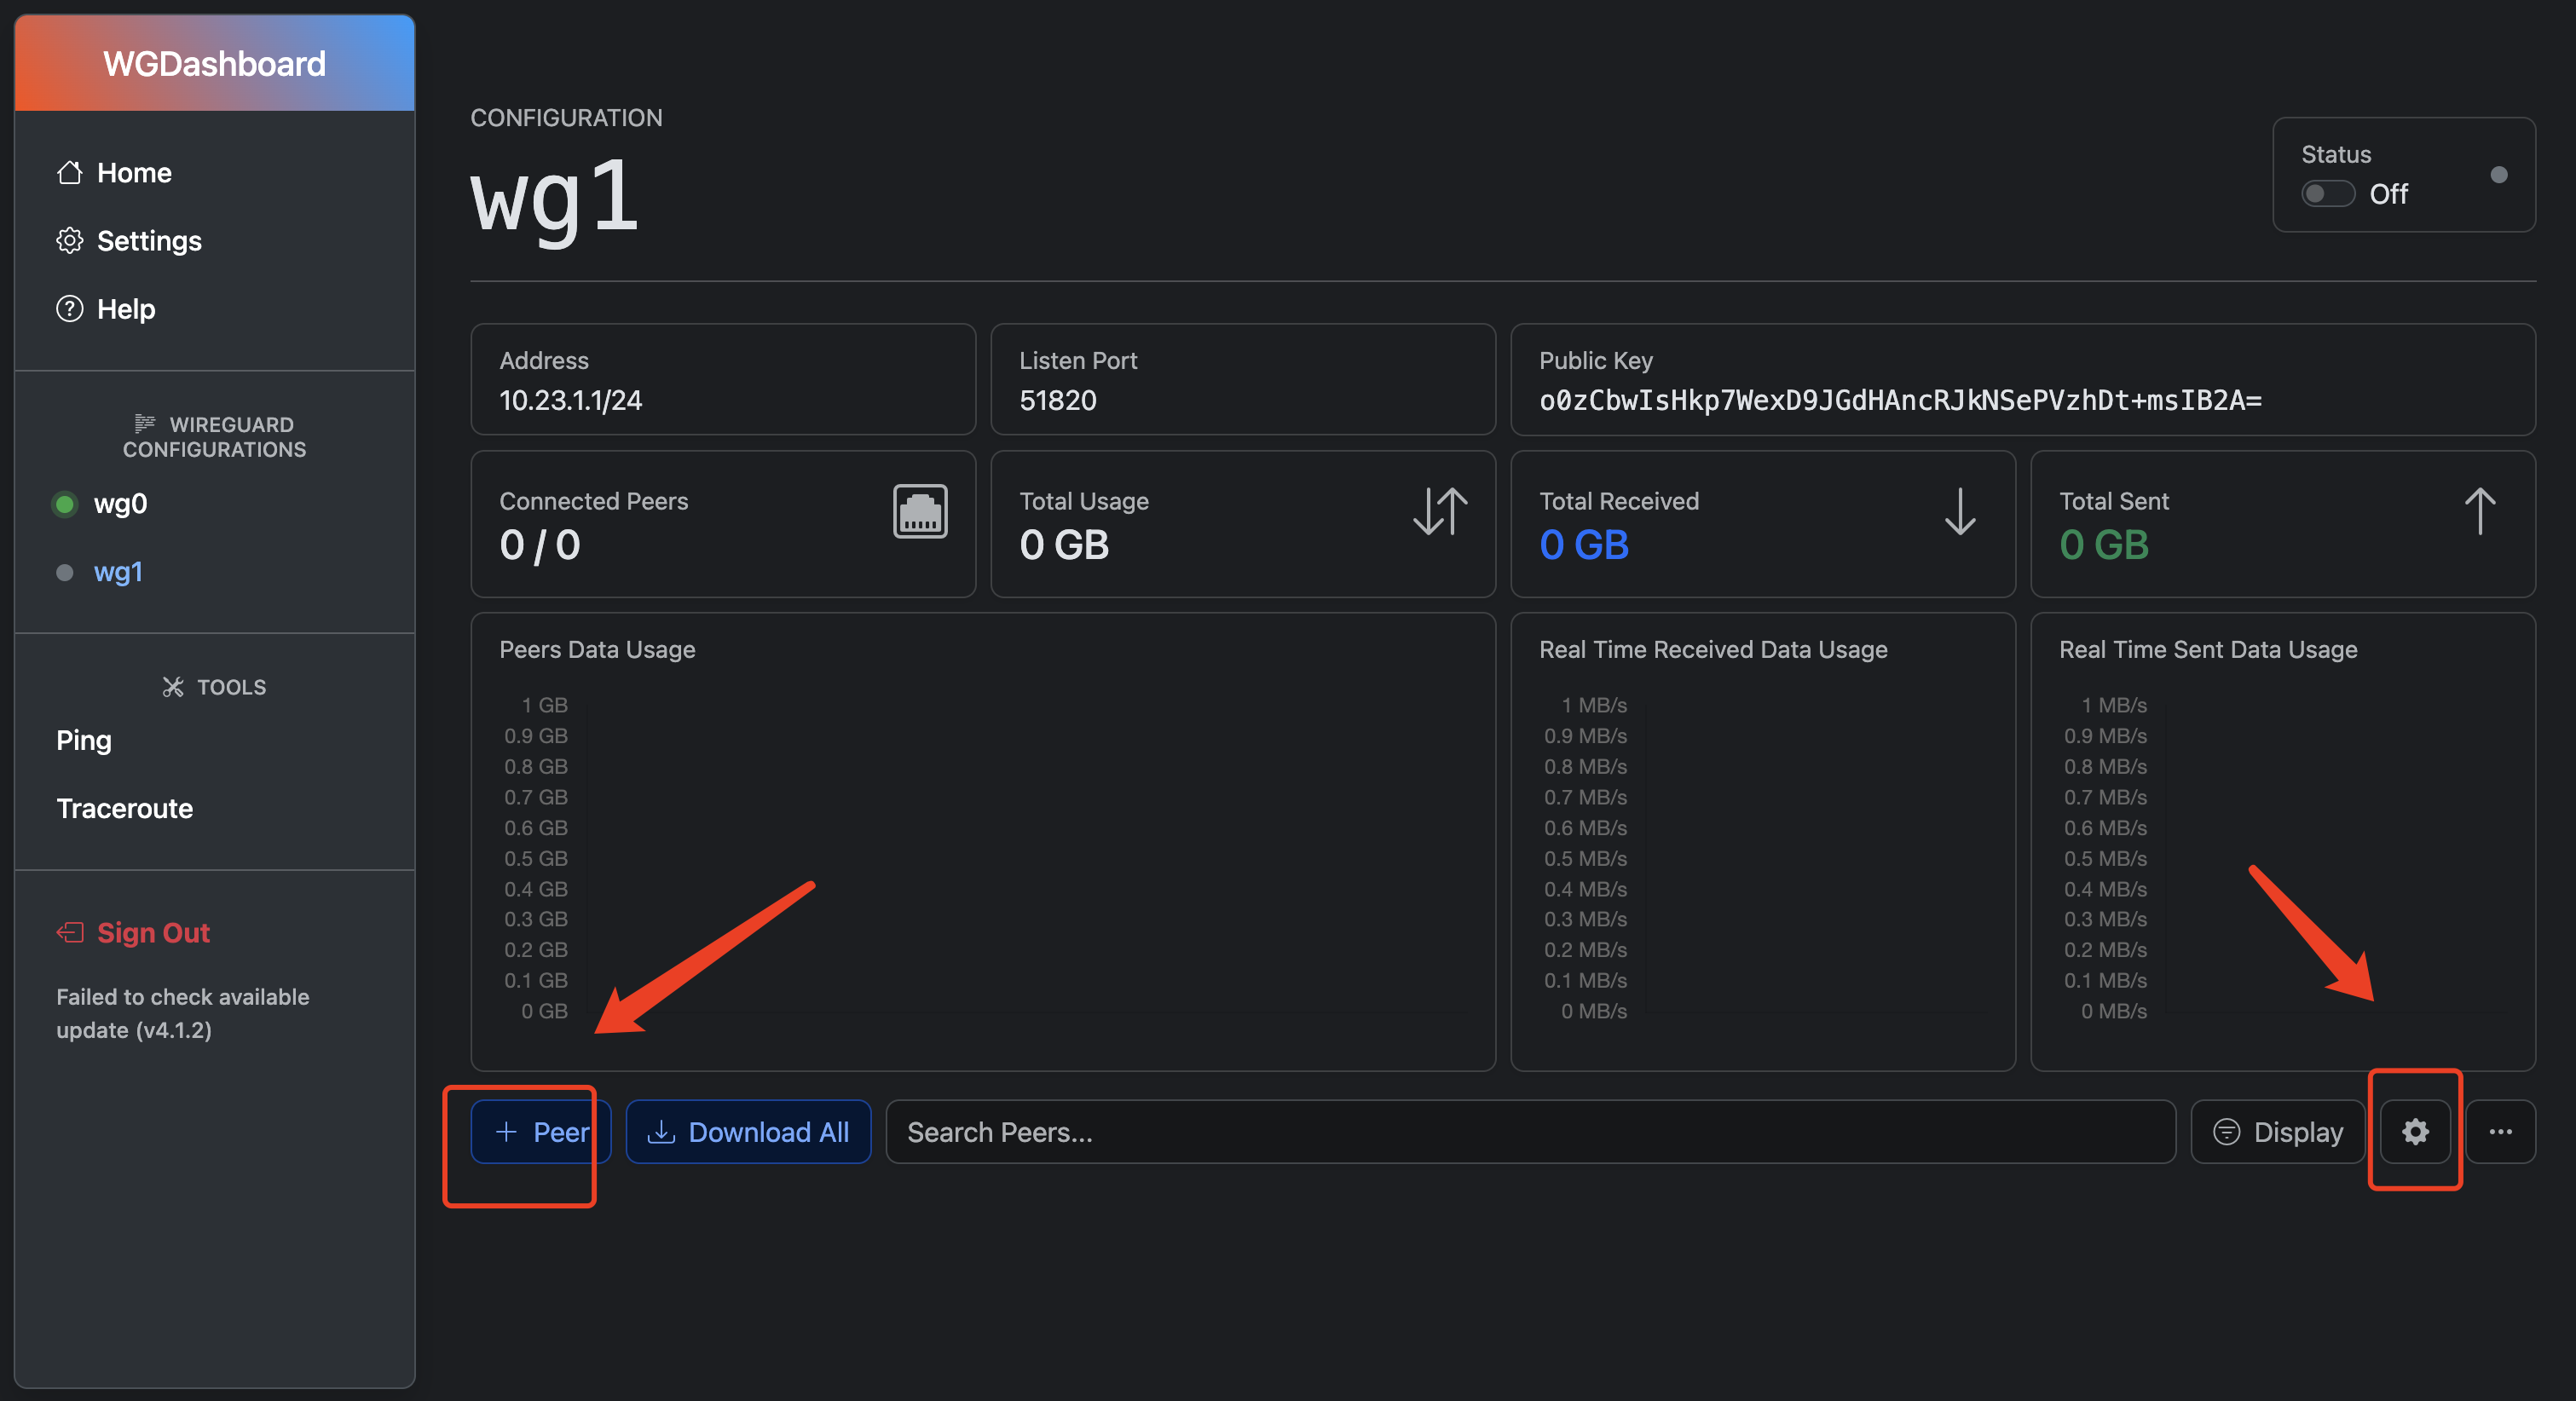Image resolution: width=2576 pixels, height=1401 pixels.
Task: Download all peer configurations
Action: point(748,1132)
